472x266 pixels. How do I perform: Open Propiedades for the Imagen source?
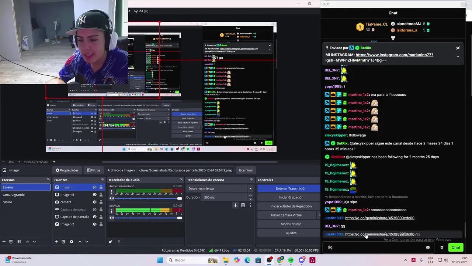pyautogui.click(x=67, y=170)
